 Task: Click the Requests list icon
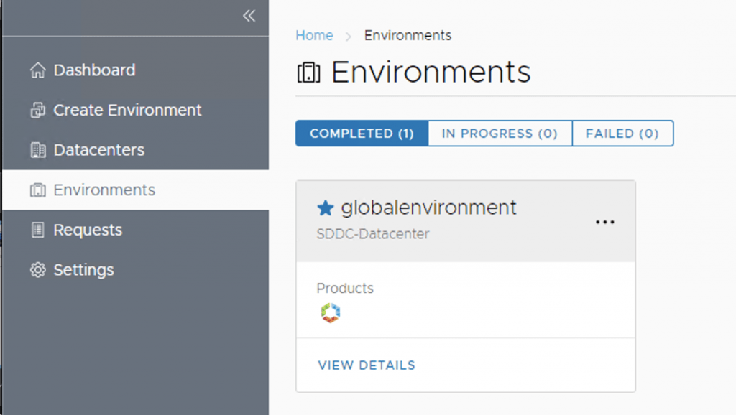(x=37, y=230)
